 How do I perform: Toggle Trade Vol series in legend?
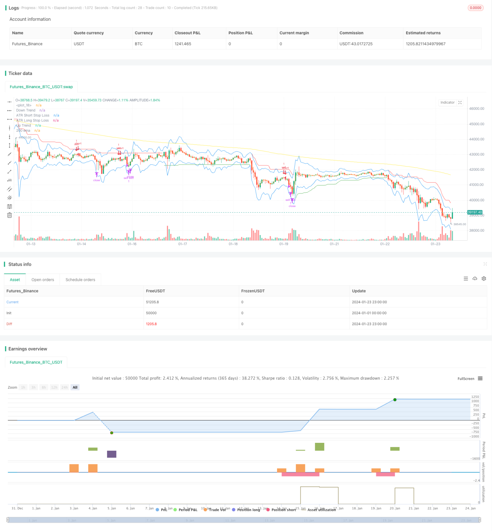(x=215, y=510)
